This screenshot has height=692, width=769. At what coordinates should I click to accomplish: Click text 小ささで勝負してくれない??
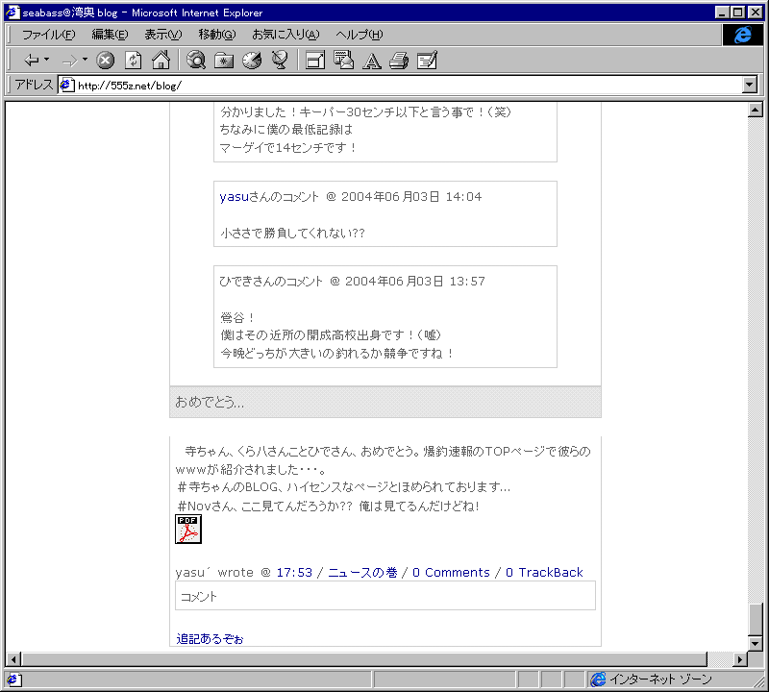[x=292, y=233]
